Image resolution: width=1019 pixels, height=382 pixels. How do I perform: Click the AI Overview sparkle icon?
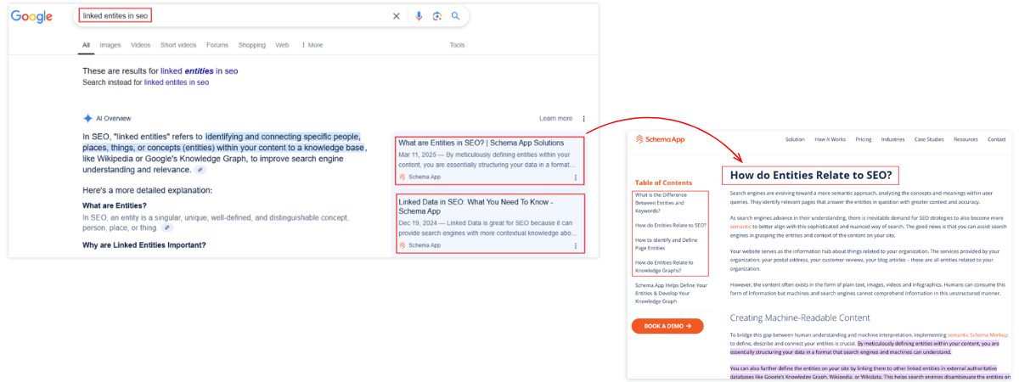pyautogui.click(x=87, y=118)
